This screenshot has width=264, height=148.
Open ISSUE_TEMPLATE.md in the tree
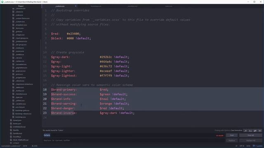[21, 140]
